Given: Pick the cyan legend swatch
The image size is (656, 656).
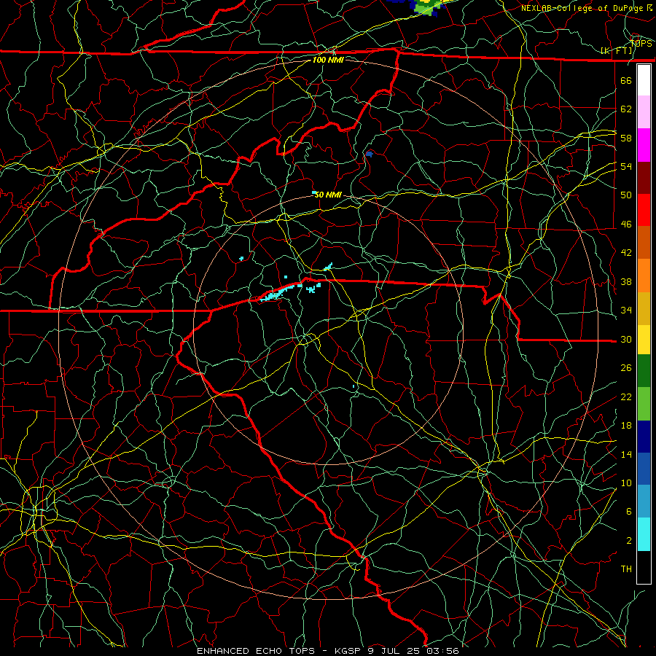Looking at the screenshot, I should point(644,534).
